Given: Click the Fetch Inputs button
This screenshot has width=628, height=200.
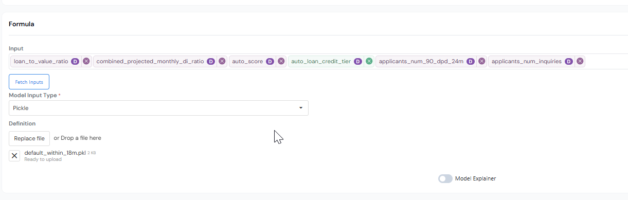Looking at the screenshot, I should (x=29, y=82).
